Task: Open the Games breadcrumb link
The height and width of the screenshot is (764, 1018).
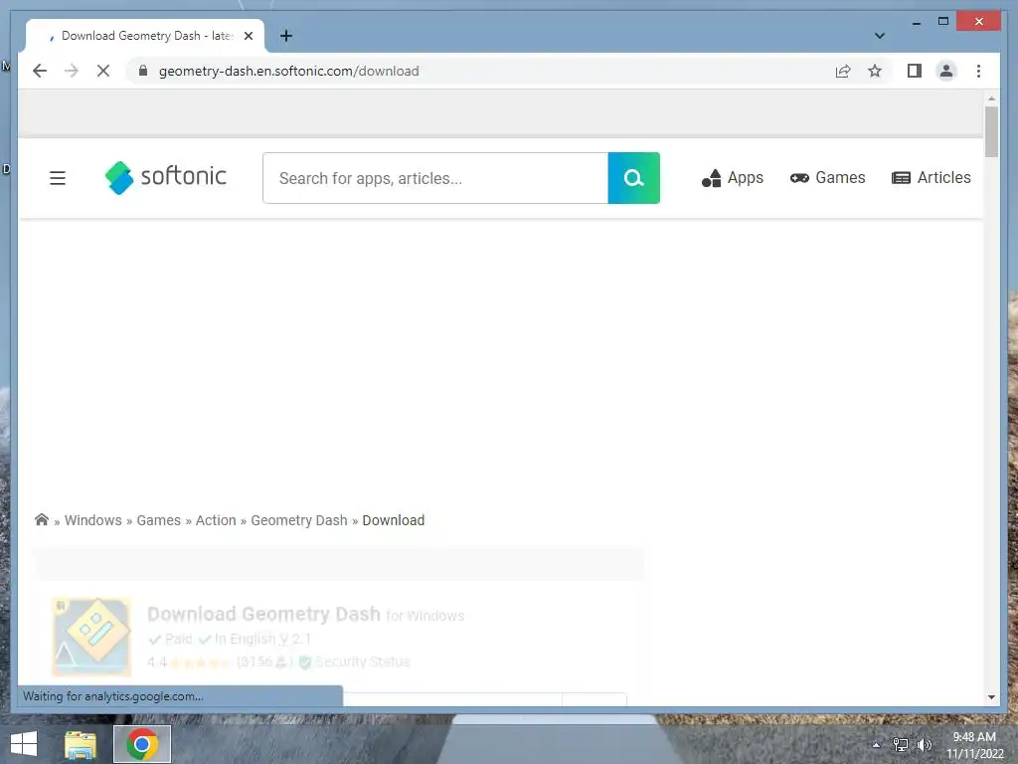Action: [158, 520]
